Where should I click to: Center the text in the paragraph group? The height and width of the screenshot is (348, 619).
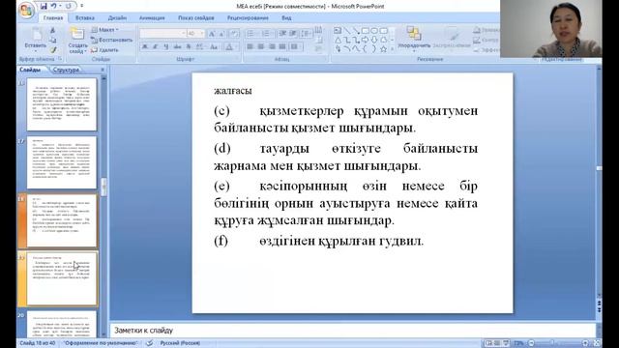pos(260,47)
